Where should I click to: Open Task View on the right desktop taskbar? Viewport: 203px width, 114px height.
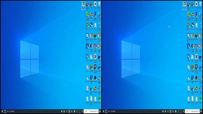(183, 111)
